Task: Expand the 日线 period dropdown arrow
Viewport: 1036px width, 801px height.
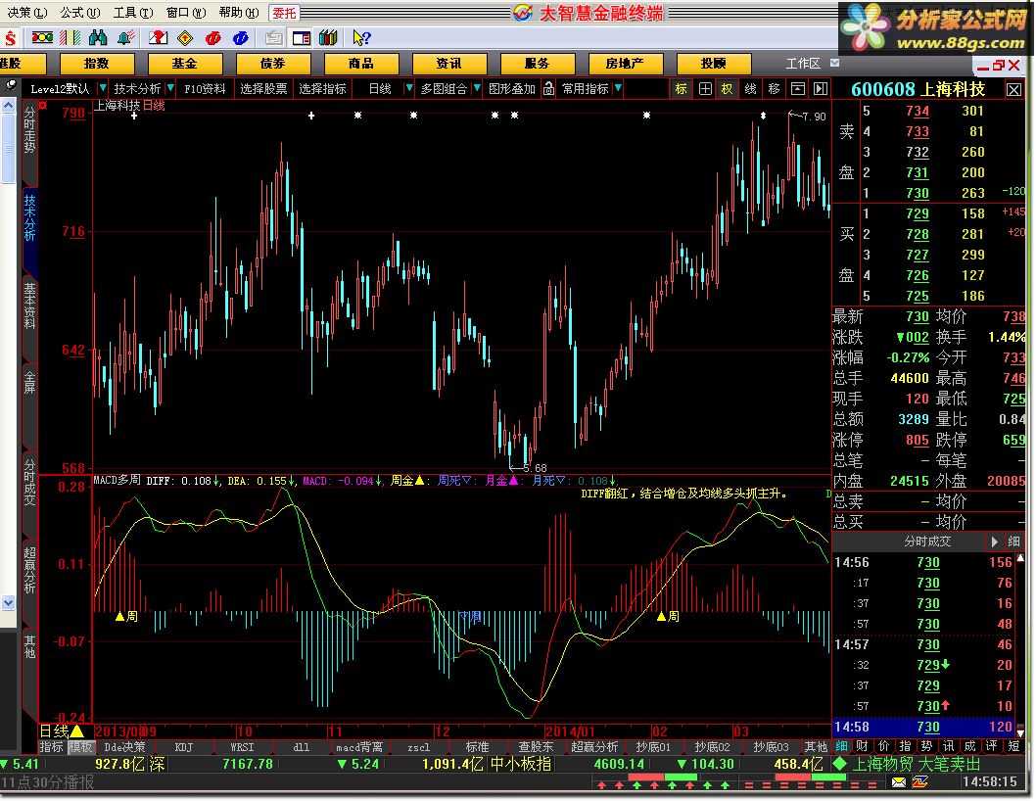Action: tap(409, 88)
